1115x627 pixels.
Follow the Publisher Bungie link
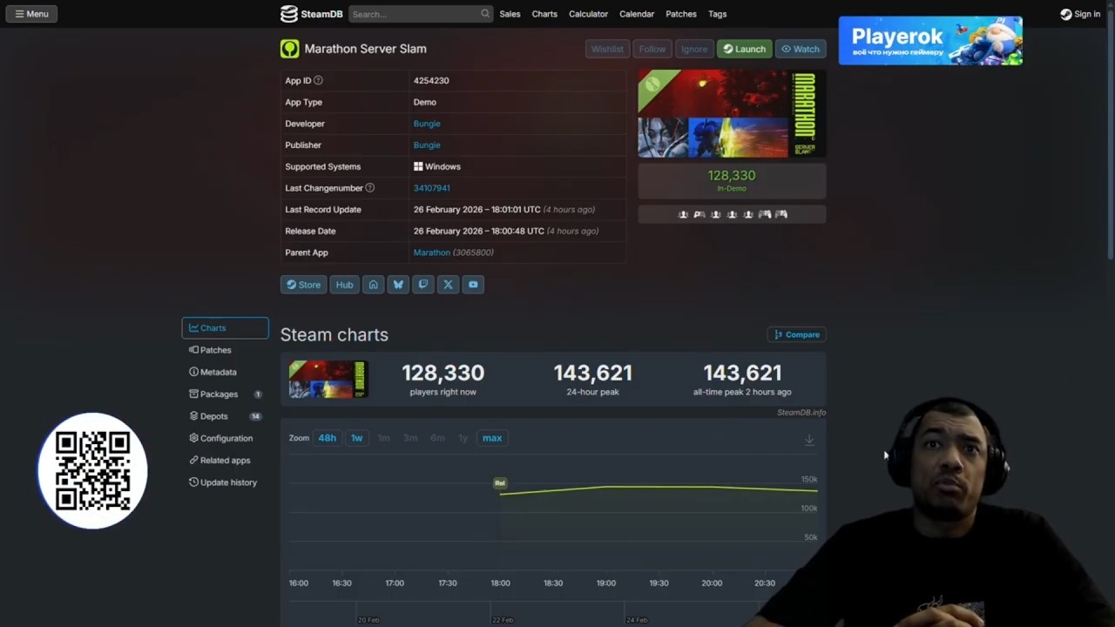pyautogui.click(x=427, y=145)
